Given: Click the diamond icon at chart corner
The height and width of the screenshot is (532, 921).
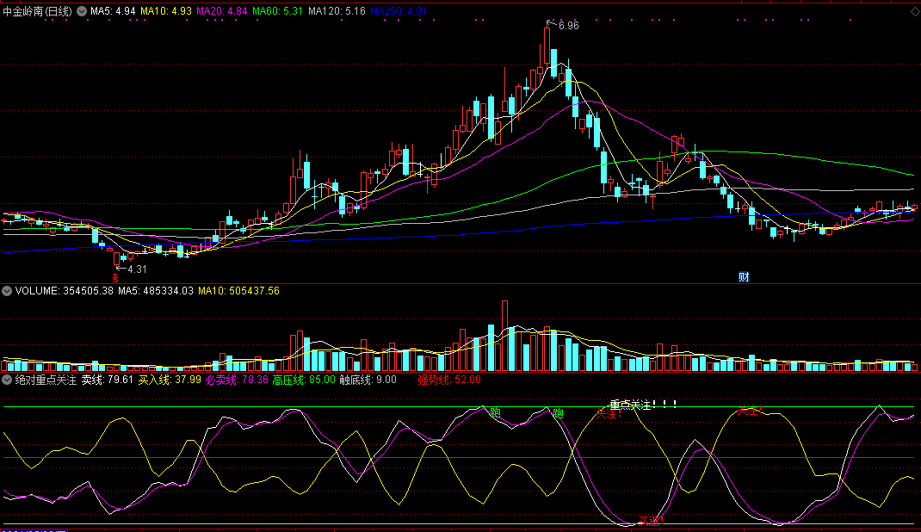Looking at the screenshot, I should [x=915, y=12].
